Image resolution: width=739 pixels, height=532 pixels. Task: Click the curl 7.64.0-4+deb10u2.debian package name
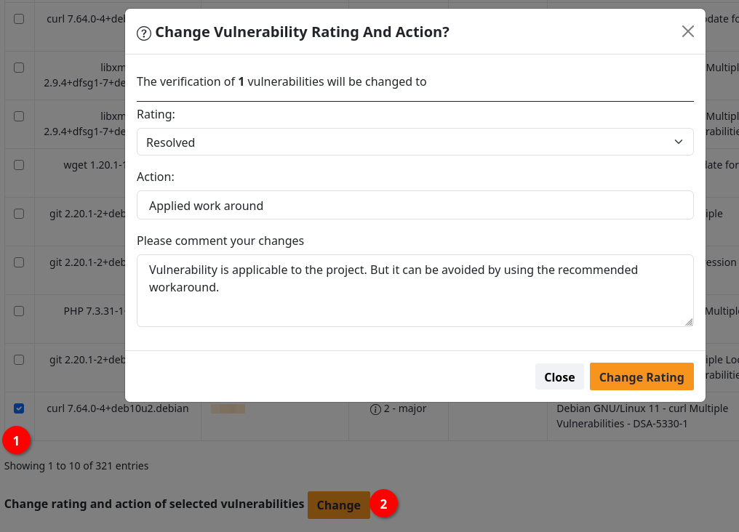118,408
